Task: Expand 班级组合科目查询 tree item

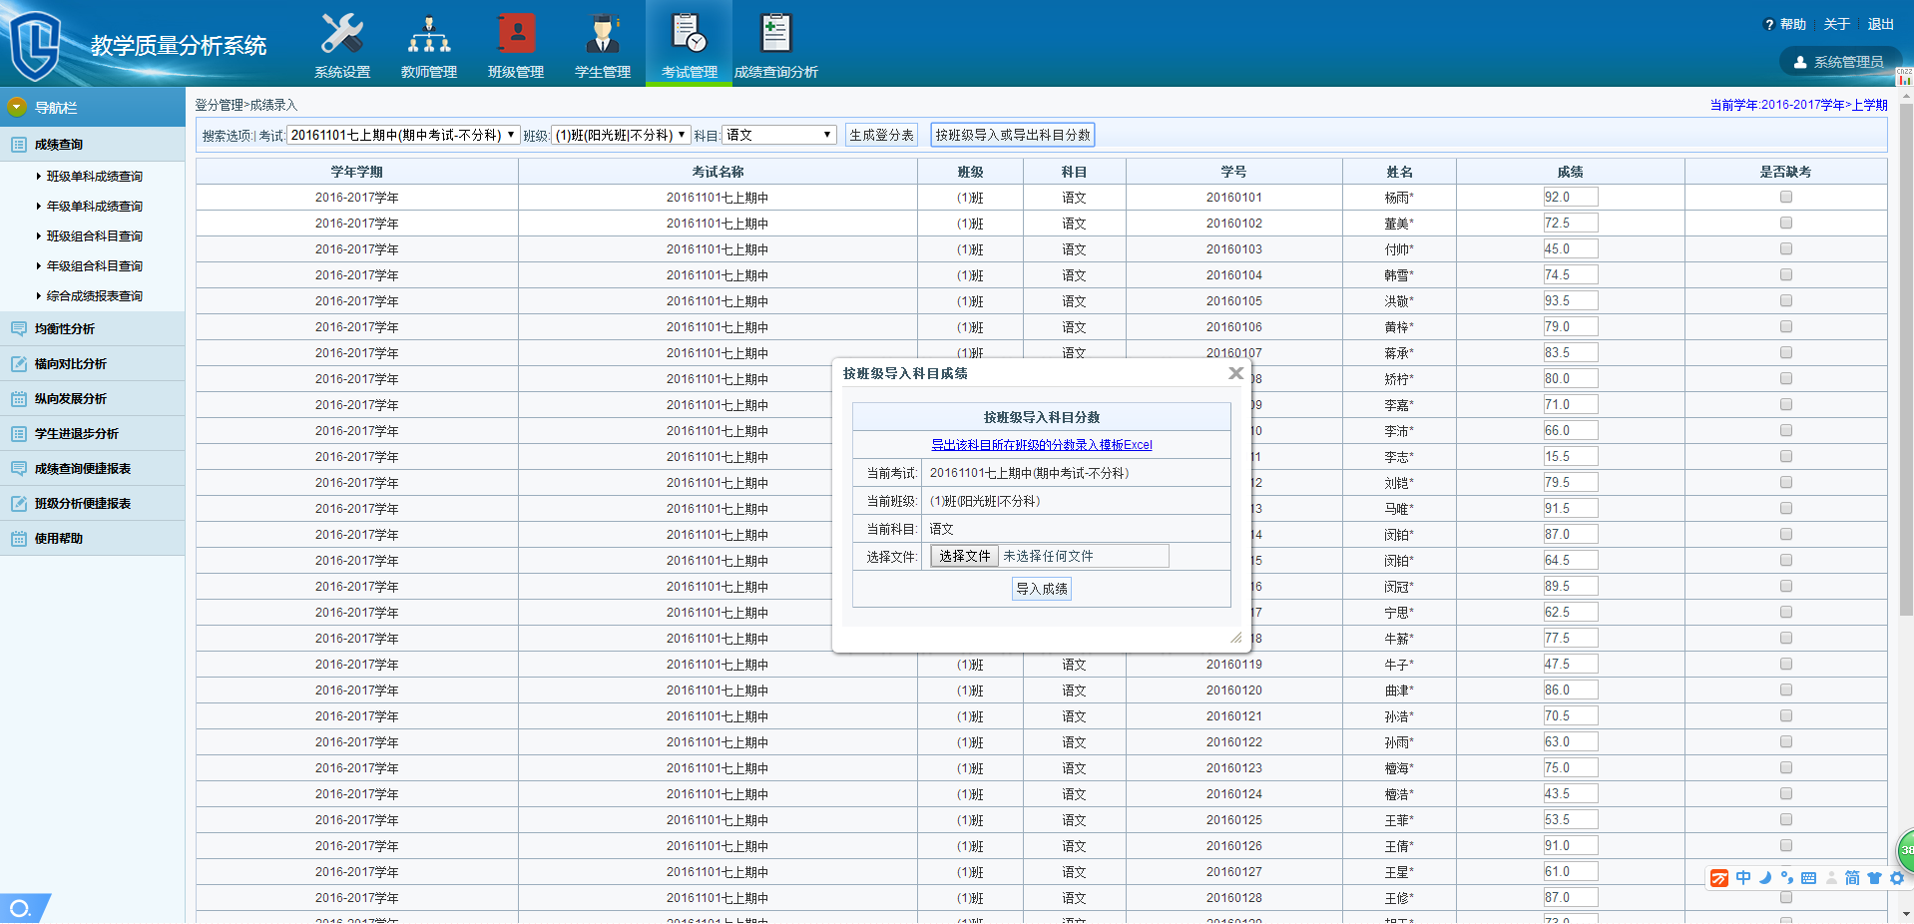Action: coord(39,236)
